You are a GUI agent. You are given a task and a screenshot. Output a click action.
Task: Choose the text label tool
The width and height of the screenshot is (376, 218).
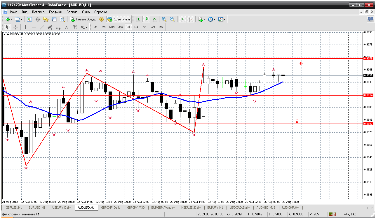pos(74,27)
